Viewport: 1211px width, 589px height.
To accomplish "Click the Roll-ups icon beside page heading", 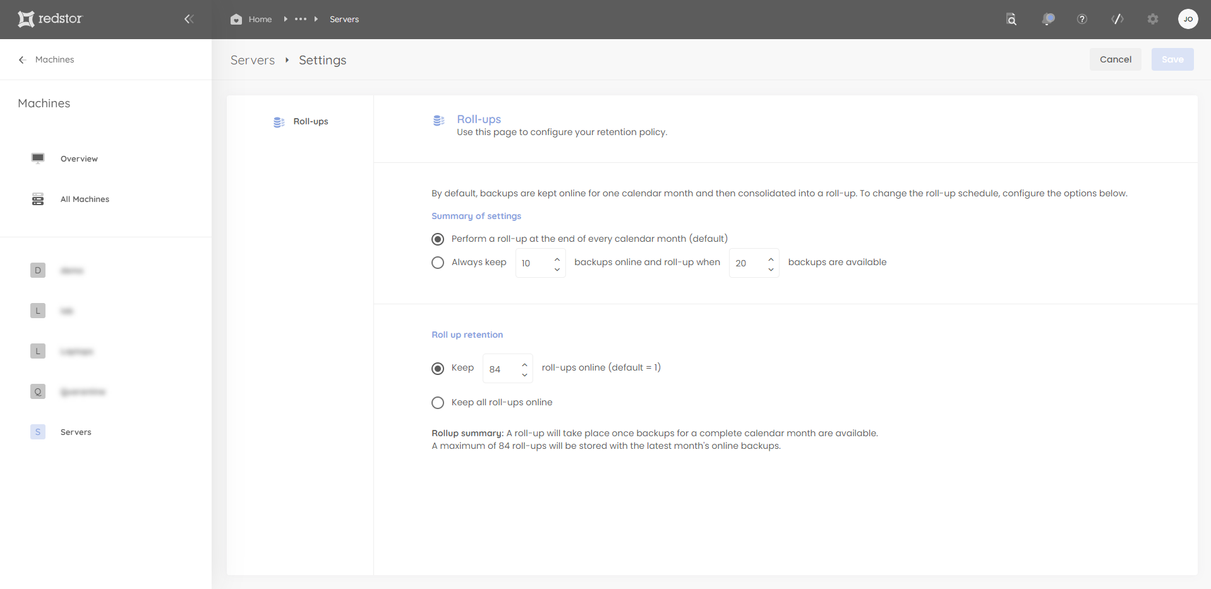I will (x=438, y=121).
